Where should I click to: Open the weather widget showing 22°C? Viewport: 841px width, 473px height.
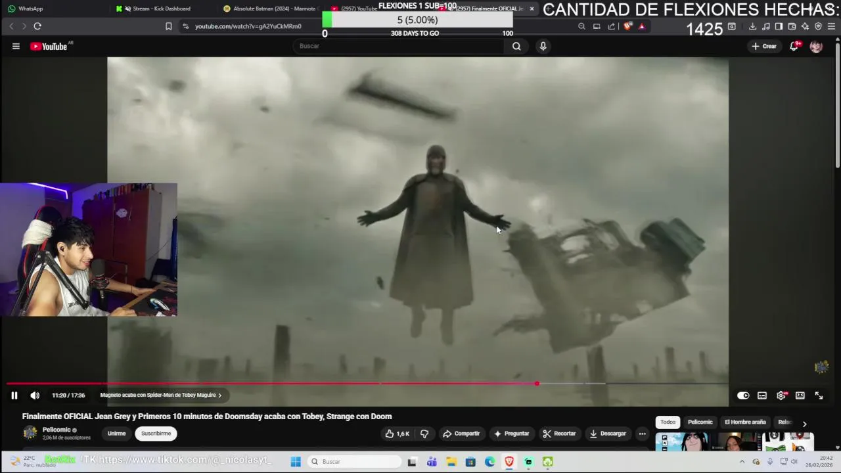click(x=33, y=461)
